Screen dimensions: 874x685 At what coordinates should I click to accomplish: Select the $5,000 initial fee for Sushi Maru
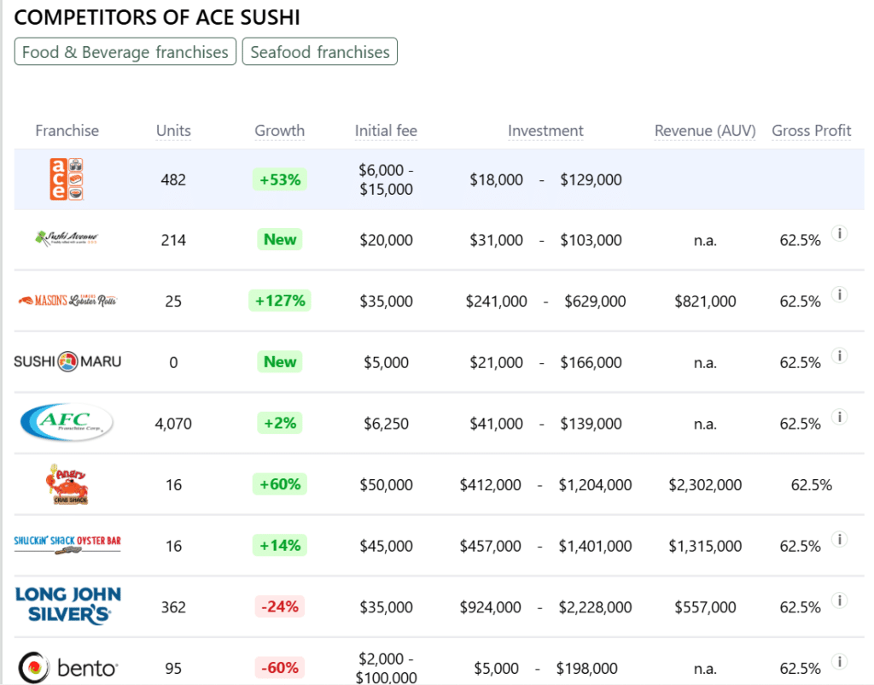387,363
